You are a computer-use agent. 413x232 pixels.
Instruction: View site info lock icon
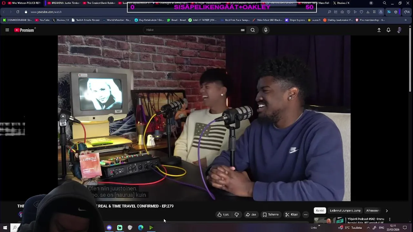click(26, 12)
